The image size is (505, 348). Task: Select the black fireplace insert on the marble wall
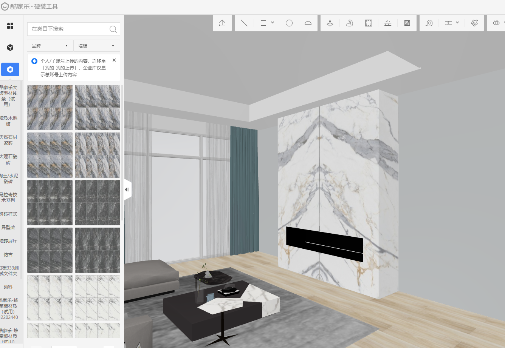point(324,244)
